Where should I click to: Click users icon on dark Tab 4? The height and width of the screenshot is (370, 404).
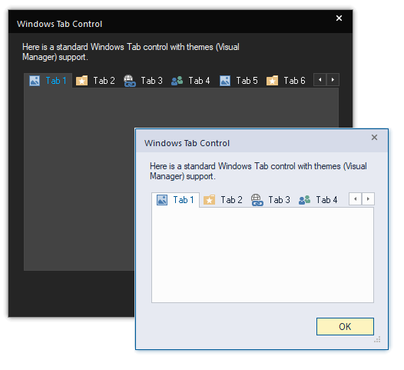click(x=177, y=81)
